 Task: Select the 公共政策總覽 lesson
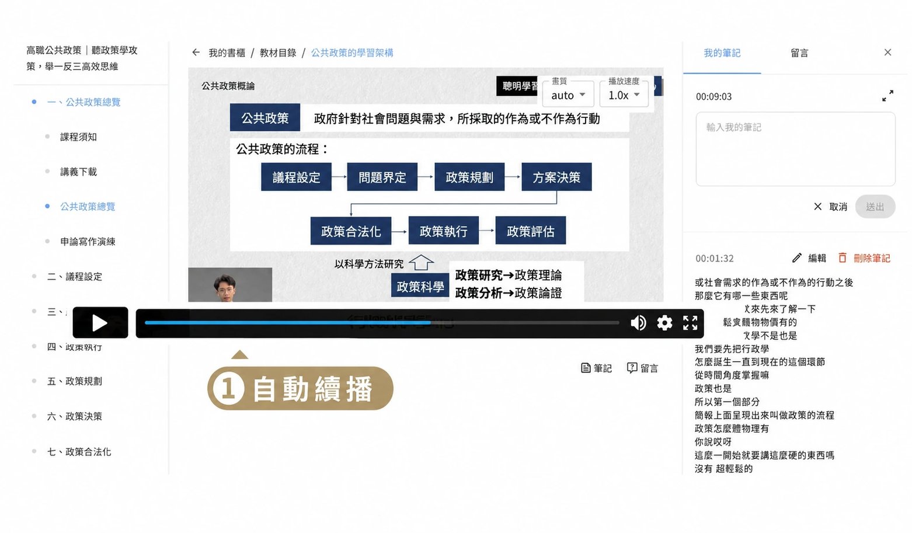click(88, 207)
